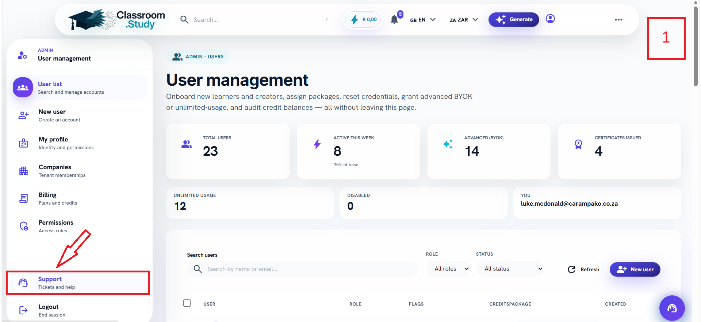Click the Refresh icon in the users table
The width and height of the screenshot is (701, 322).
(x=572, y=269)
